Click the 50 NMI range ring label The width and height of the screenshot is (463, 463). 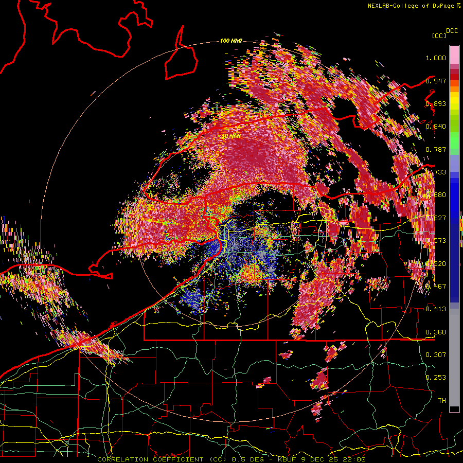click(231, 136)
